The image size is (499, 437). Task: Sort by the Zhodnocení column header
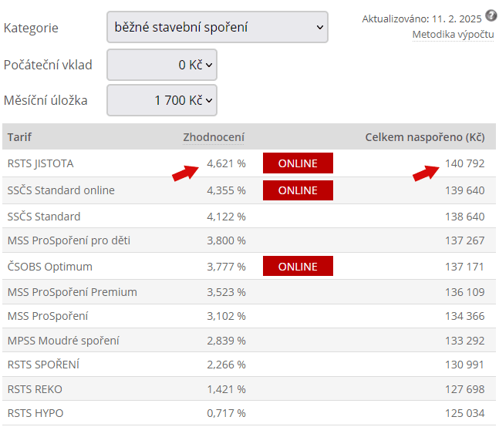pos(214,137)
